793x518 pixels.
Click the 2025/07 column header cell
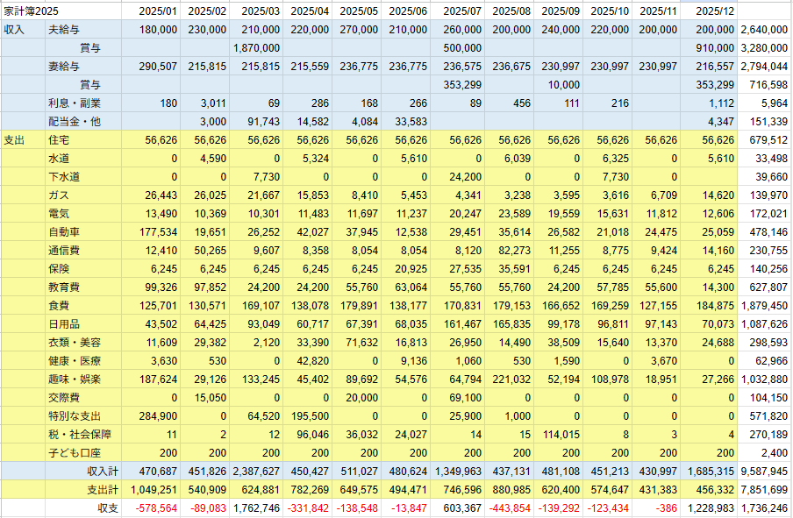464,11
